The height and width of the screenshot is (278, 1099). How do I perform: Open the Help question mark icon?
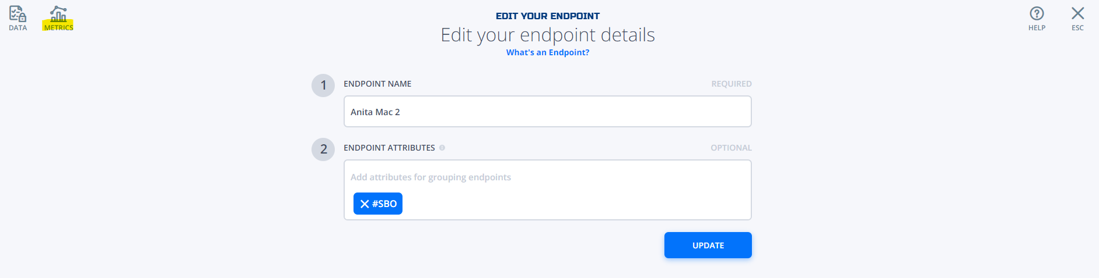coord(1037,13)
